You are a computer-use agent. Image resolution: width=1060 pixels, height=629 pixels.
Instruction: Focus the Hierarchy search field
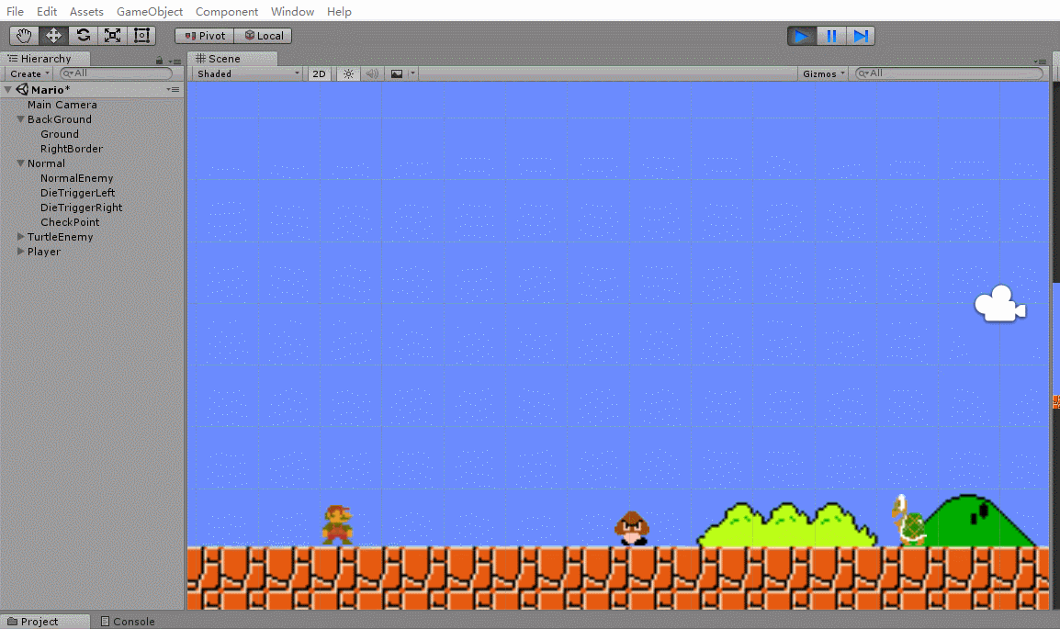117,73
